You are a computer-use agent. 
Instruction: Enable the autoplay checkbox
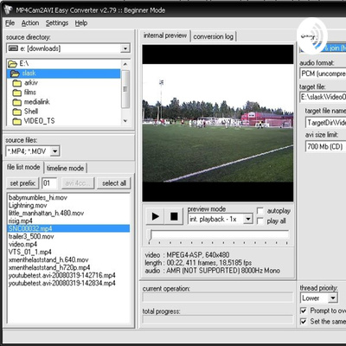[260, 211]
